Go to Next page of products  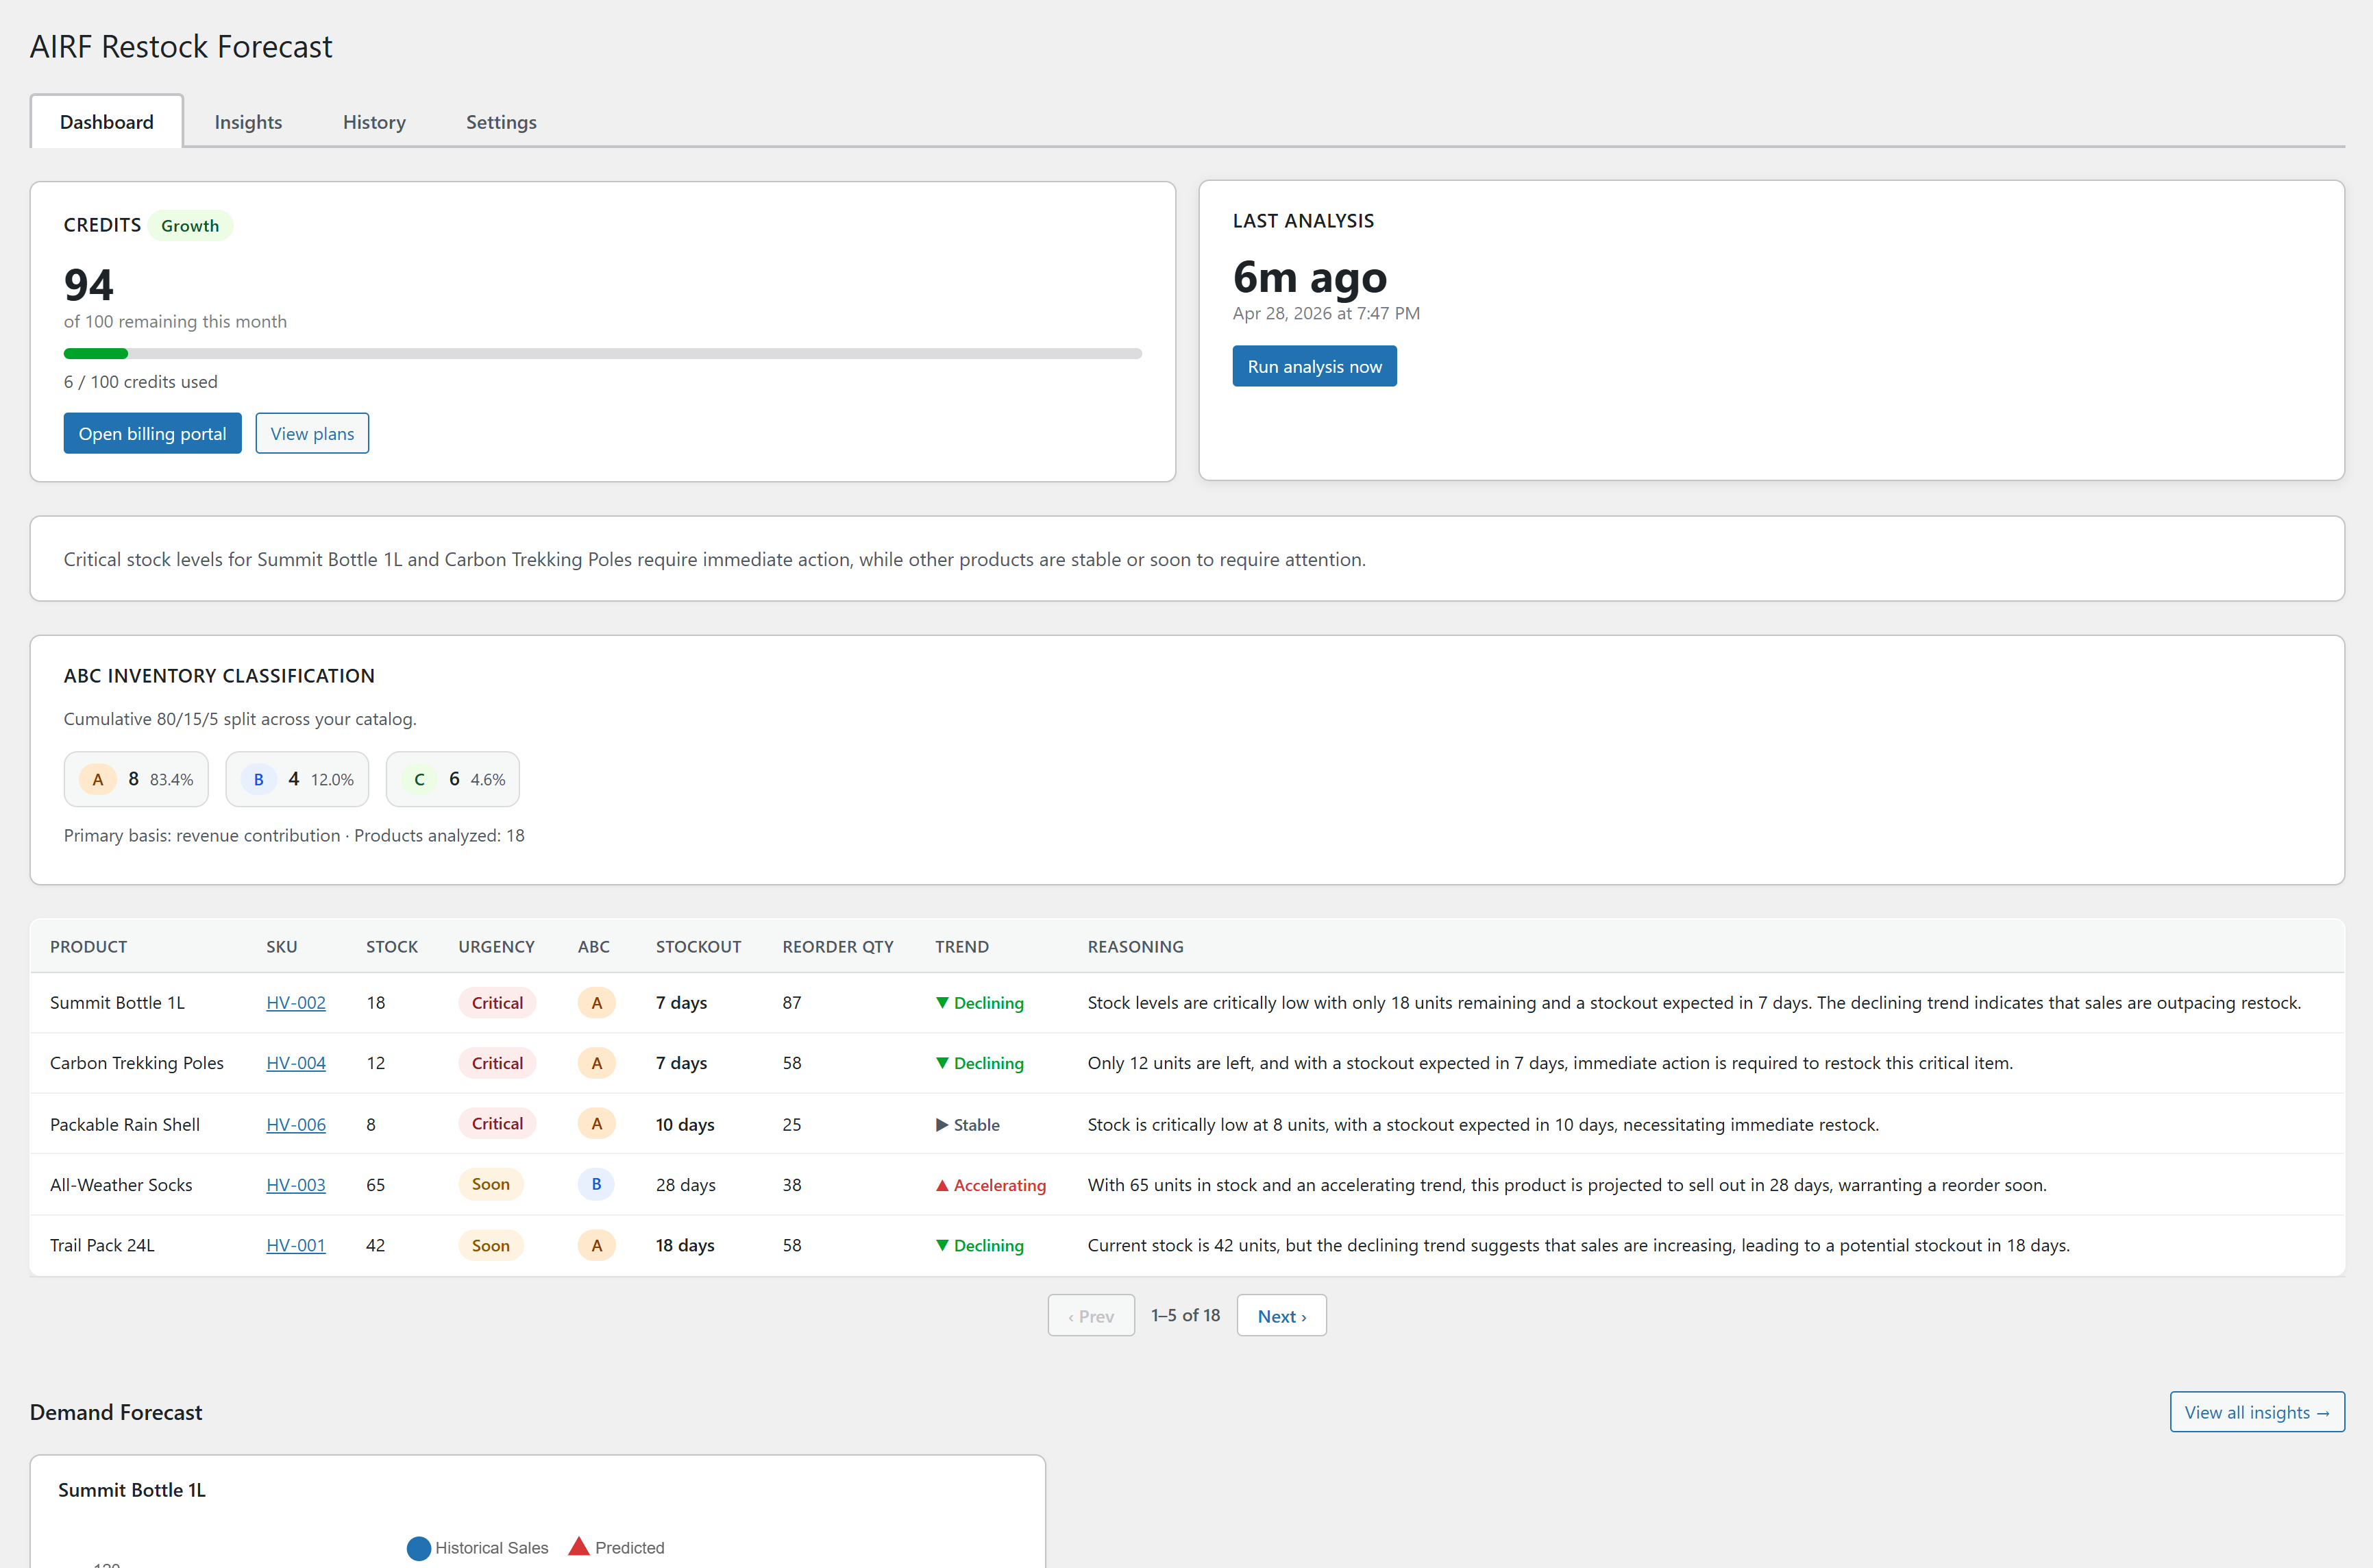[1281, 1316]
